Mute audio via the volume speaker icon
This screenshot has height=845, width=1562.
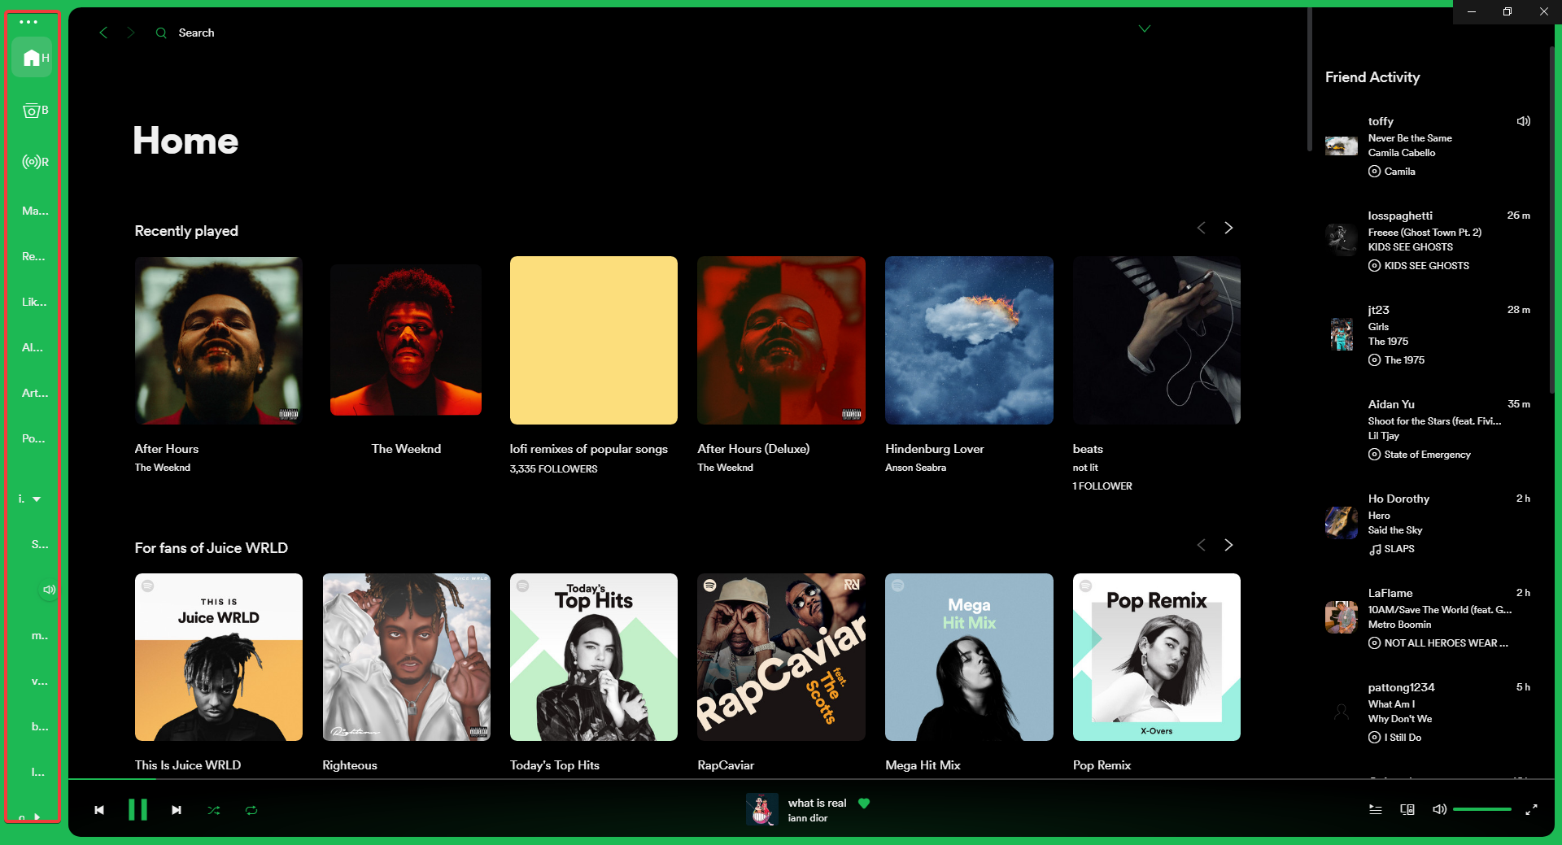[1440, 810]
